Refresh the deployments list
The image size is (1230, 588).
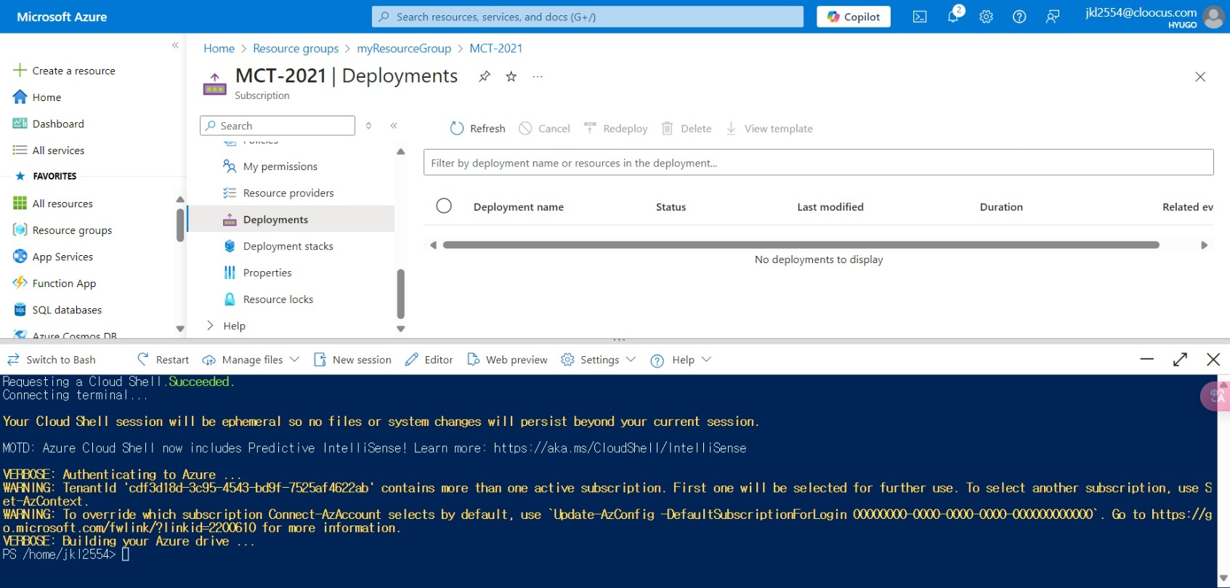click(477, 129)
